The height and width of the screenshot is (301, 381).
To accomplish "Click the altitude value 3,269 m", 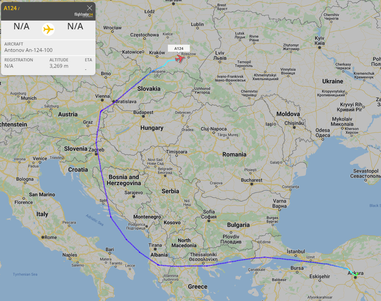I will pos(59,66).
